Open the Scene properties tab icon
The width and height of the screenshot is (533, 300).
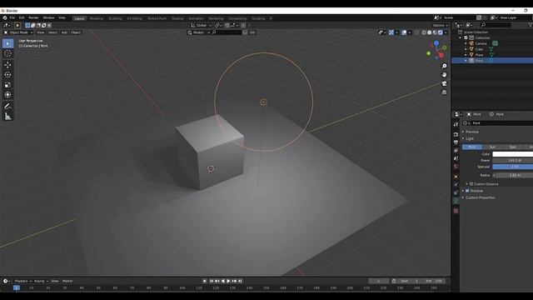(x=456, y=158)
